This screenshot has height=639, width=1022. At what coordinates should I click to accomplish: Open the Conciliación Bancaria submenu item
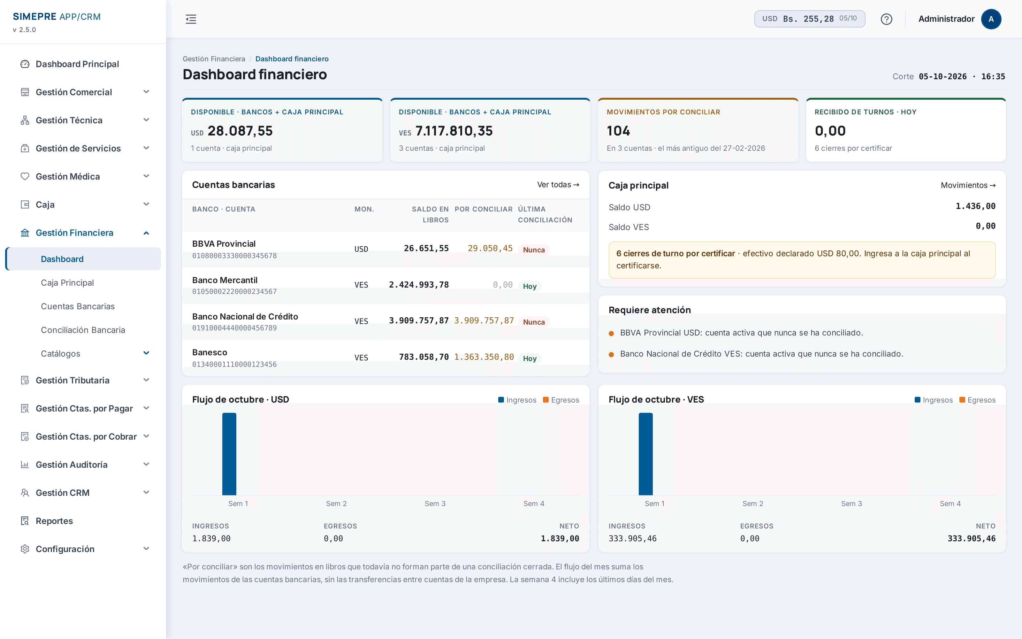click(x=83, y=330)
